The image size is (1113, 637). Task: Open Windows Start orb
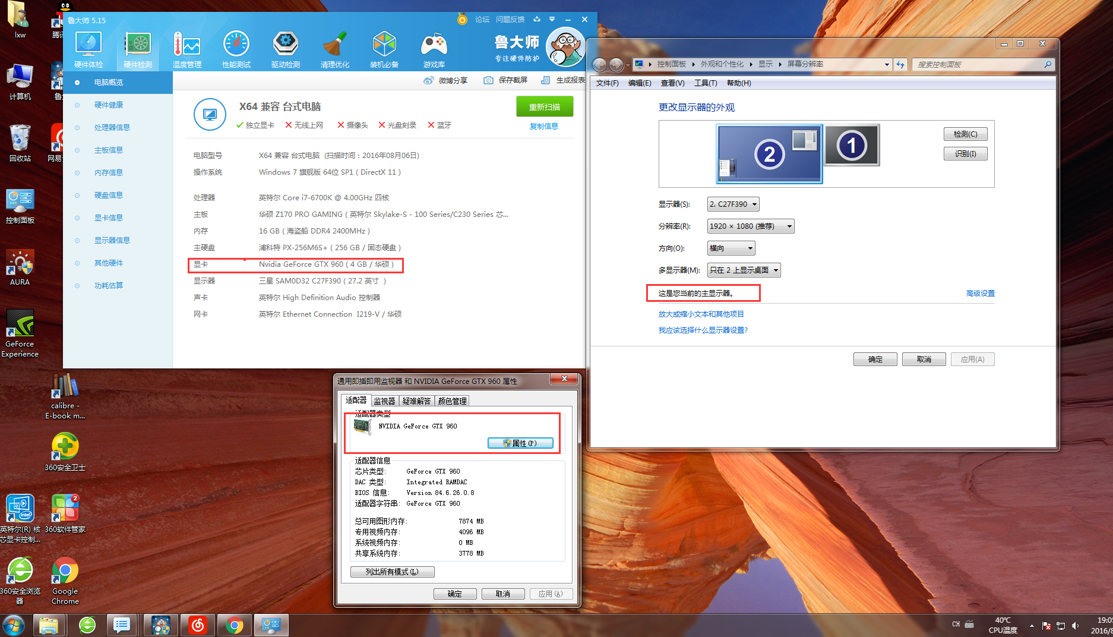pos(14,625)
